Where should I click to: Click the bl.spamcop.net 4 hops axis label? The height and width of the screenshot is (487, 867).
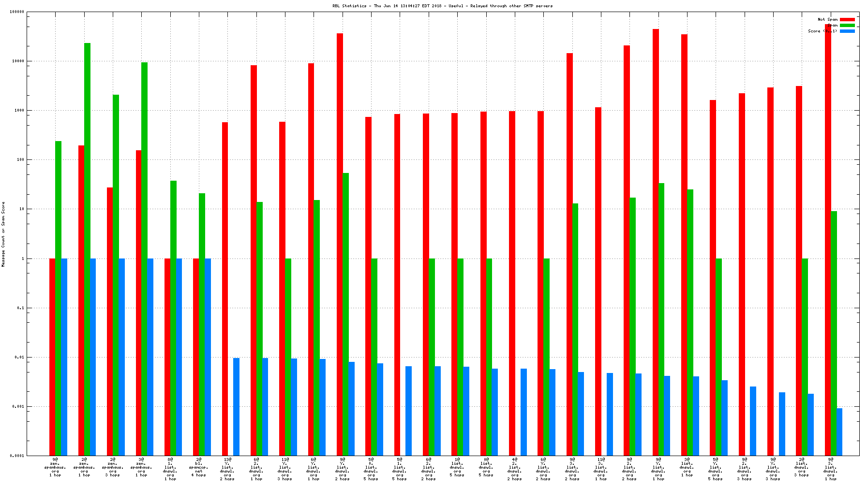point(199,467)
